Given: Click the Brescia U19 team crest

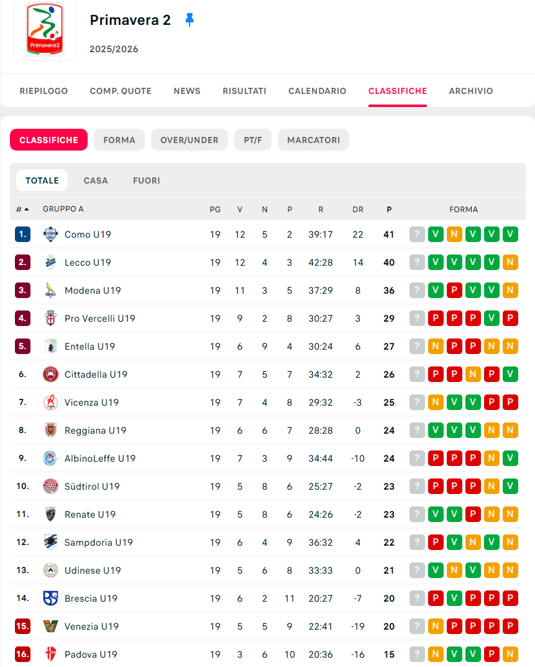Looking at the screenshot, I should pos(50,599).
